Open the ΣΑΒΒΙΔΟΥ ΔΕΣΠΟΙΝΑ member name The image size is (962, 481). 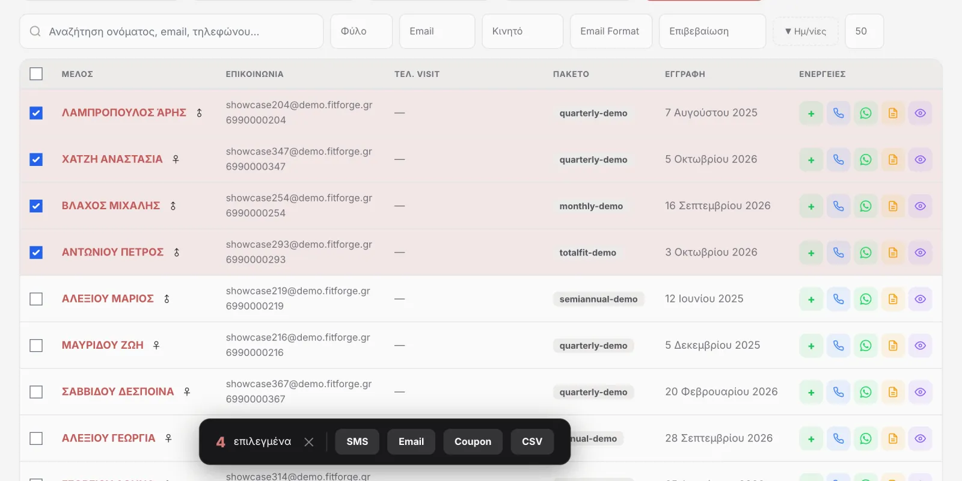[118, 392]
